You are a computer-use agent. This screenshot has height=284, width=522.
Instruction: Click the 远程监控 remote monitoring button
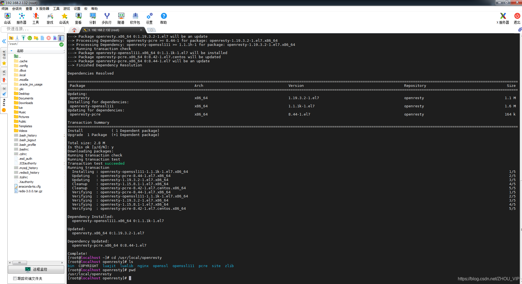[x=36, y=269]
